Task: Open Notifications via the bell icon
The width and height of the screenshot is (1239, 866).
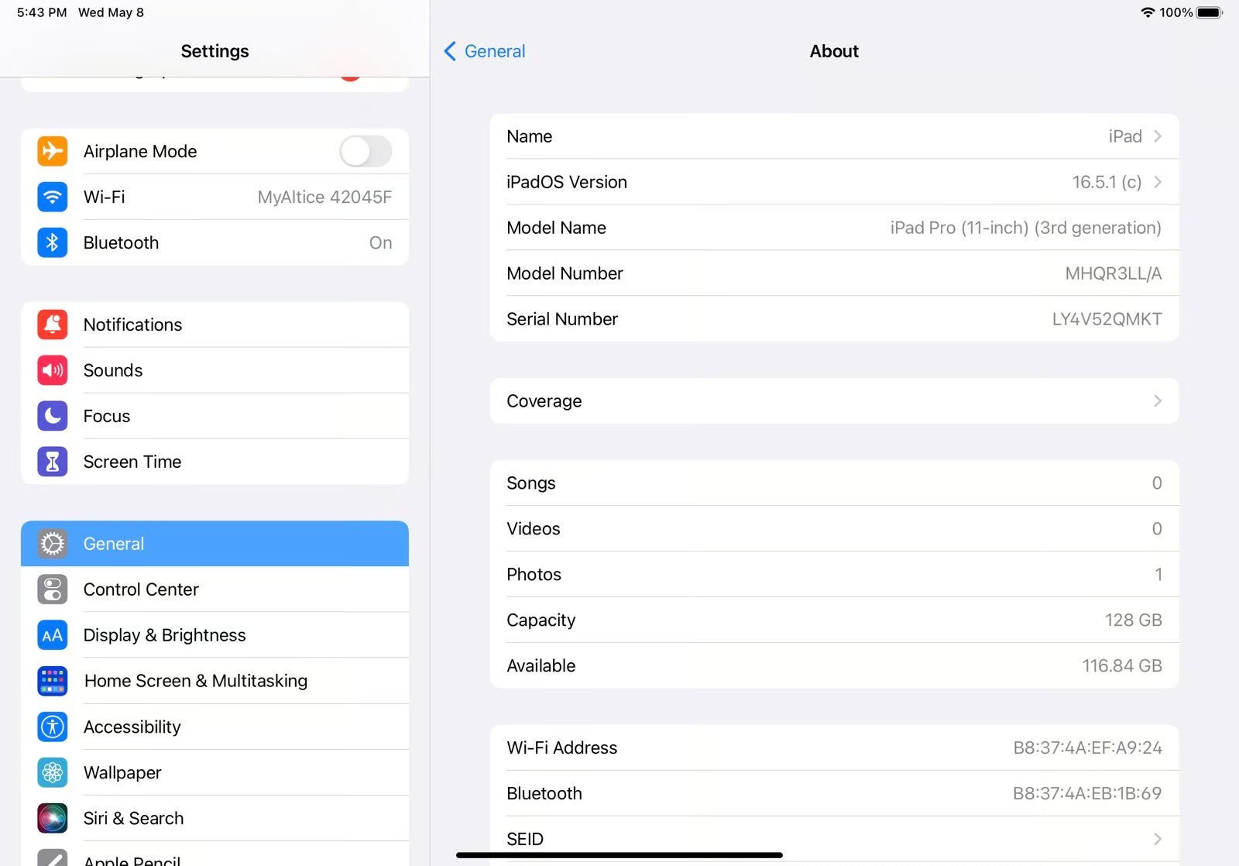Action: coord(51,325)
